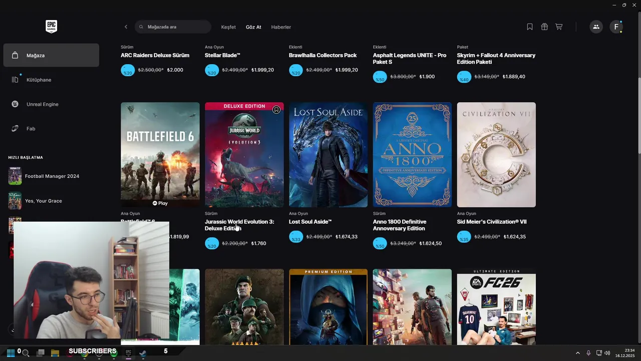Screen dimensions: 641x361
Task: Click ARC Raiders %20 discount badge
Action: click(128, 71)
